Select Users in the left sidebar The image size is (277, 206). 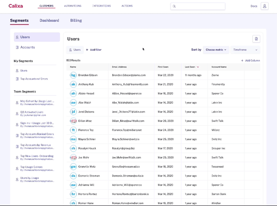37,37
